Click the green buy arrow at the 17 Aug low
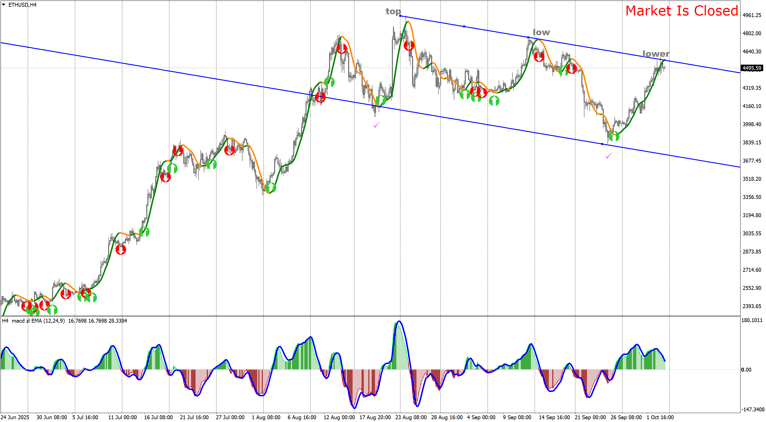Image resolution: width=766 pixels, height=422 pixels. [381, 100]
